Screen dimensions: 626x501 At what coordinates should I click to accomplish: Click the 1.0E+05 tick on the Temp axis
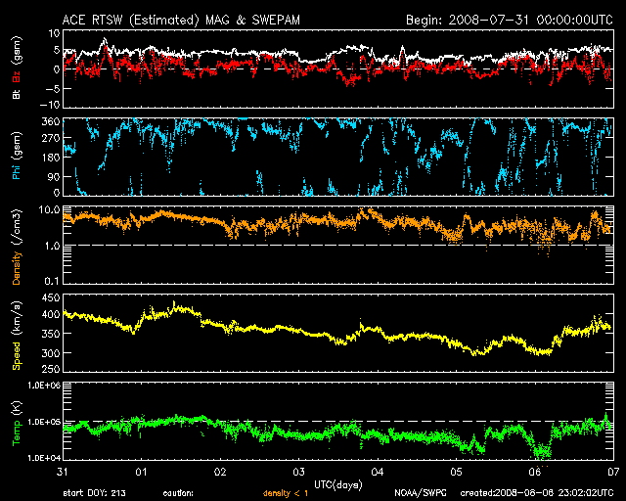click(44, 422)
